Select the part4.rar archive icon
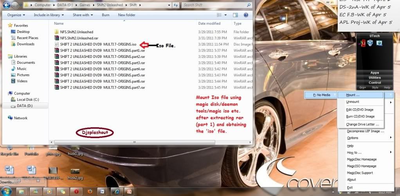This screenshot has width=400, height=196. 57,69
